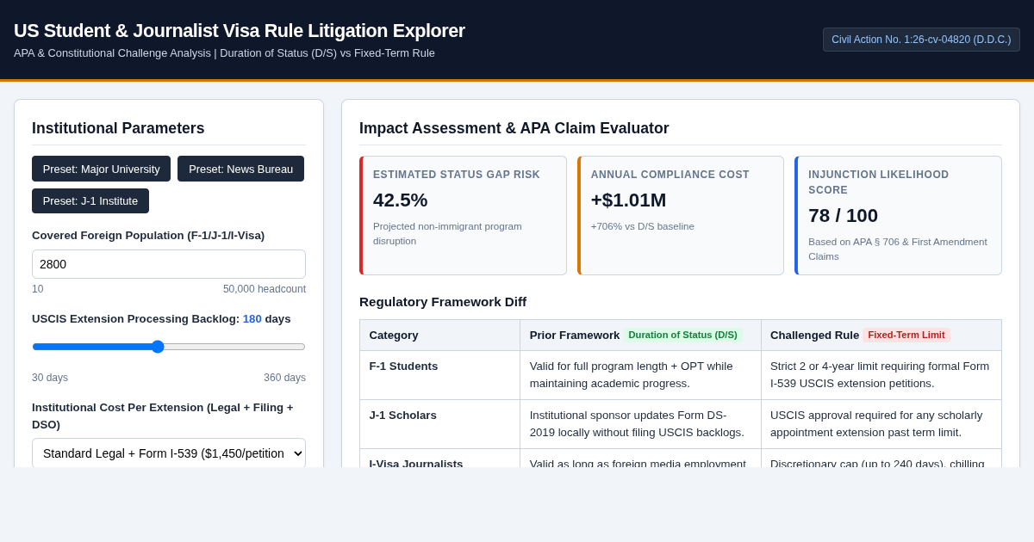Viewport: 1034px width, 542px height.
Task: Select the Injunction Likelihood Score card
Action: click(898, 215)
